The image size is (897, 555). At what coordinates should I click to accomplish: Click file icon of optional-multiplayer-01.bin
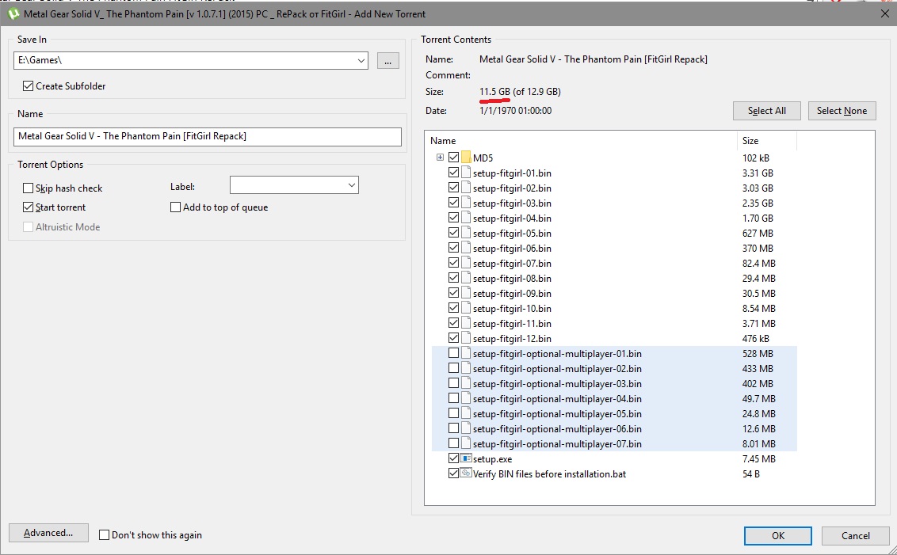pyautogui.click(x=466, y=352)
